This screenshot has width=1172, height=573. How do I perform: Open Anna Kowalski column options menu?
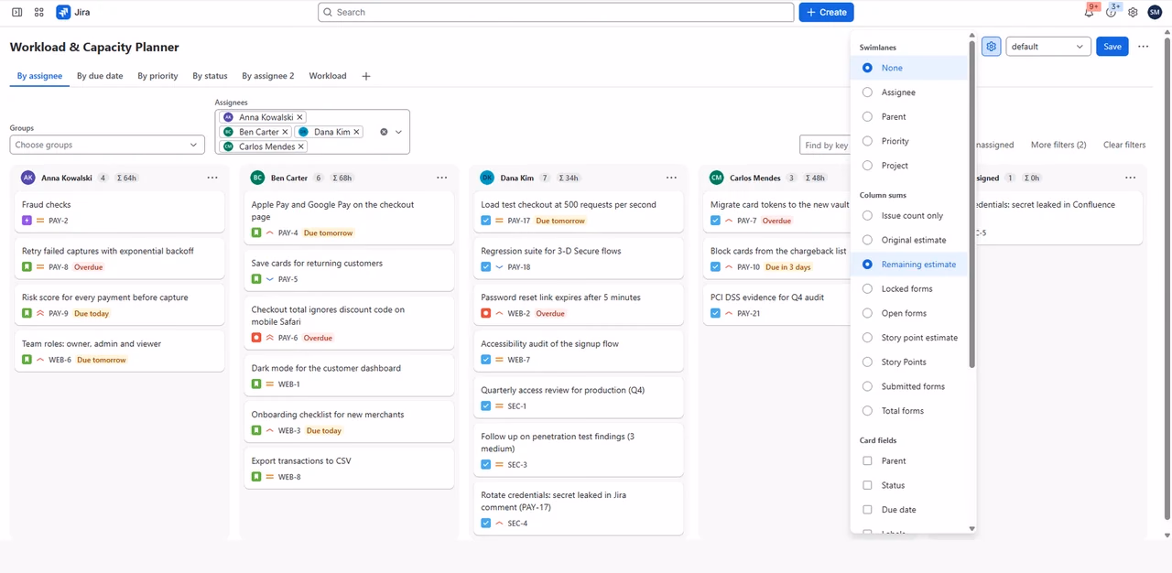[212, 178]
